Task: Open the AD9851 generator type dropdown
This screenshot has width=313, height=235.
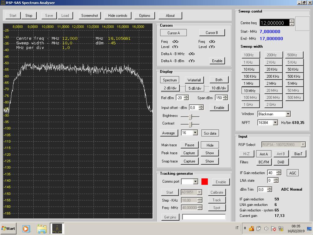Action: pyautogui.click(x=199, y=192)
